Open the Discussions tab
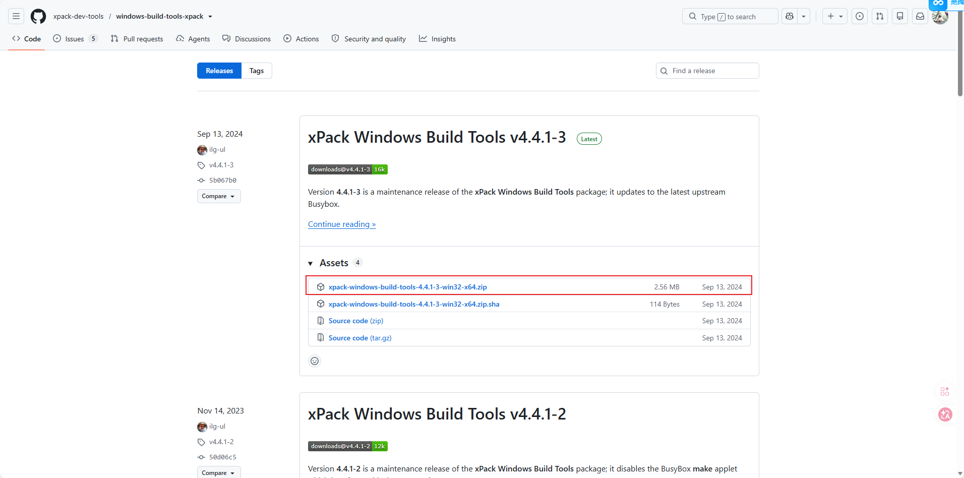The width and height of the screenshot is (964, 478). click(247, 39)
